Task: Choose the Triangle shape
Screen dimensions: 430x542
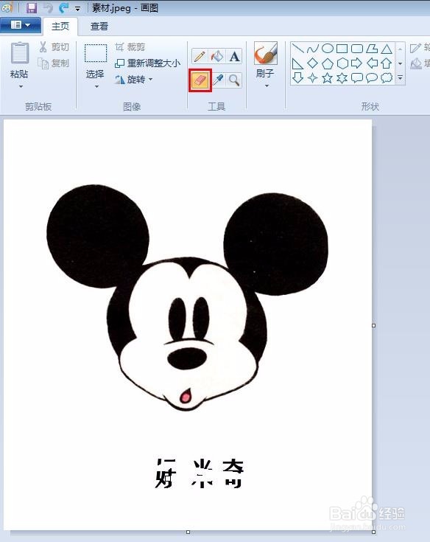Action: (387, 49)
